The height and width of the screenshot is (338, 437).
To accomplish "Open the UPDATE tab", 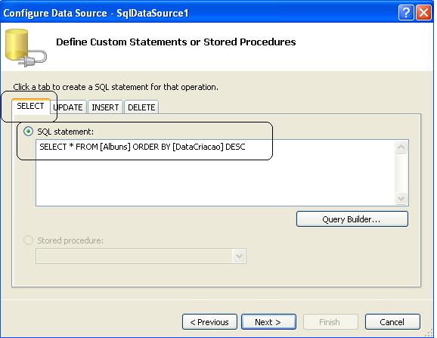I will 68,107.
